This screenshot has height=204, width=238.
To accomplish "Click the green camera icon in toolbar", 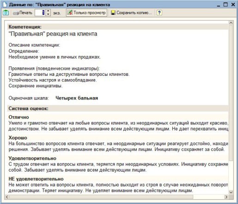I will click(6, 12).
